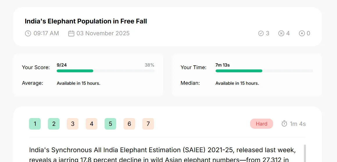
Task: Click the calendar icon beside 03 November 2025
Action: tap(71, 33)
